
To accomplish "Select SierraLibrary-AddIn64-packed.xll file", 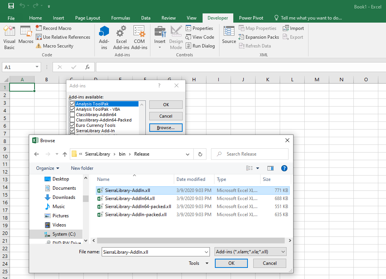I will [193, 207].
